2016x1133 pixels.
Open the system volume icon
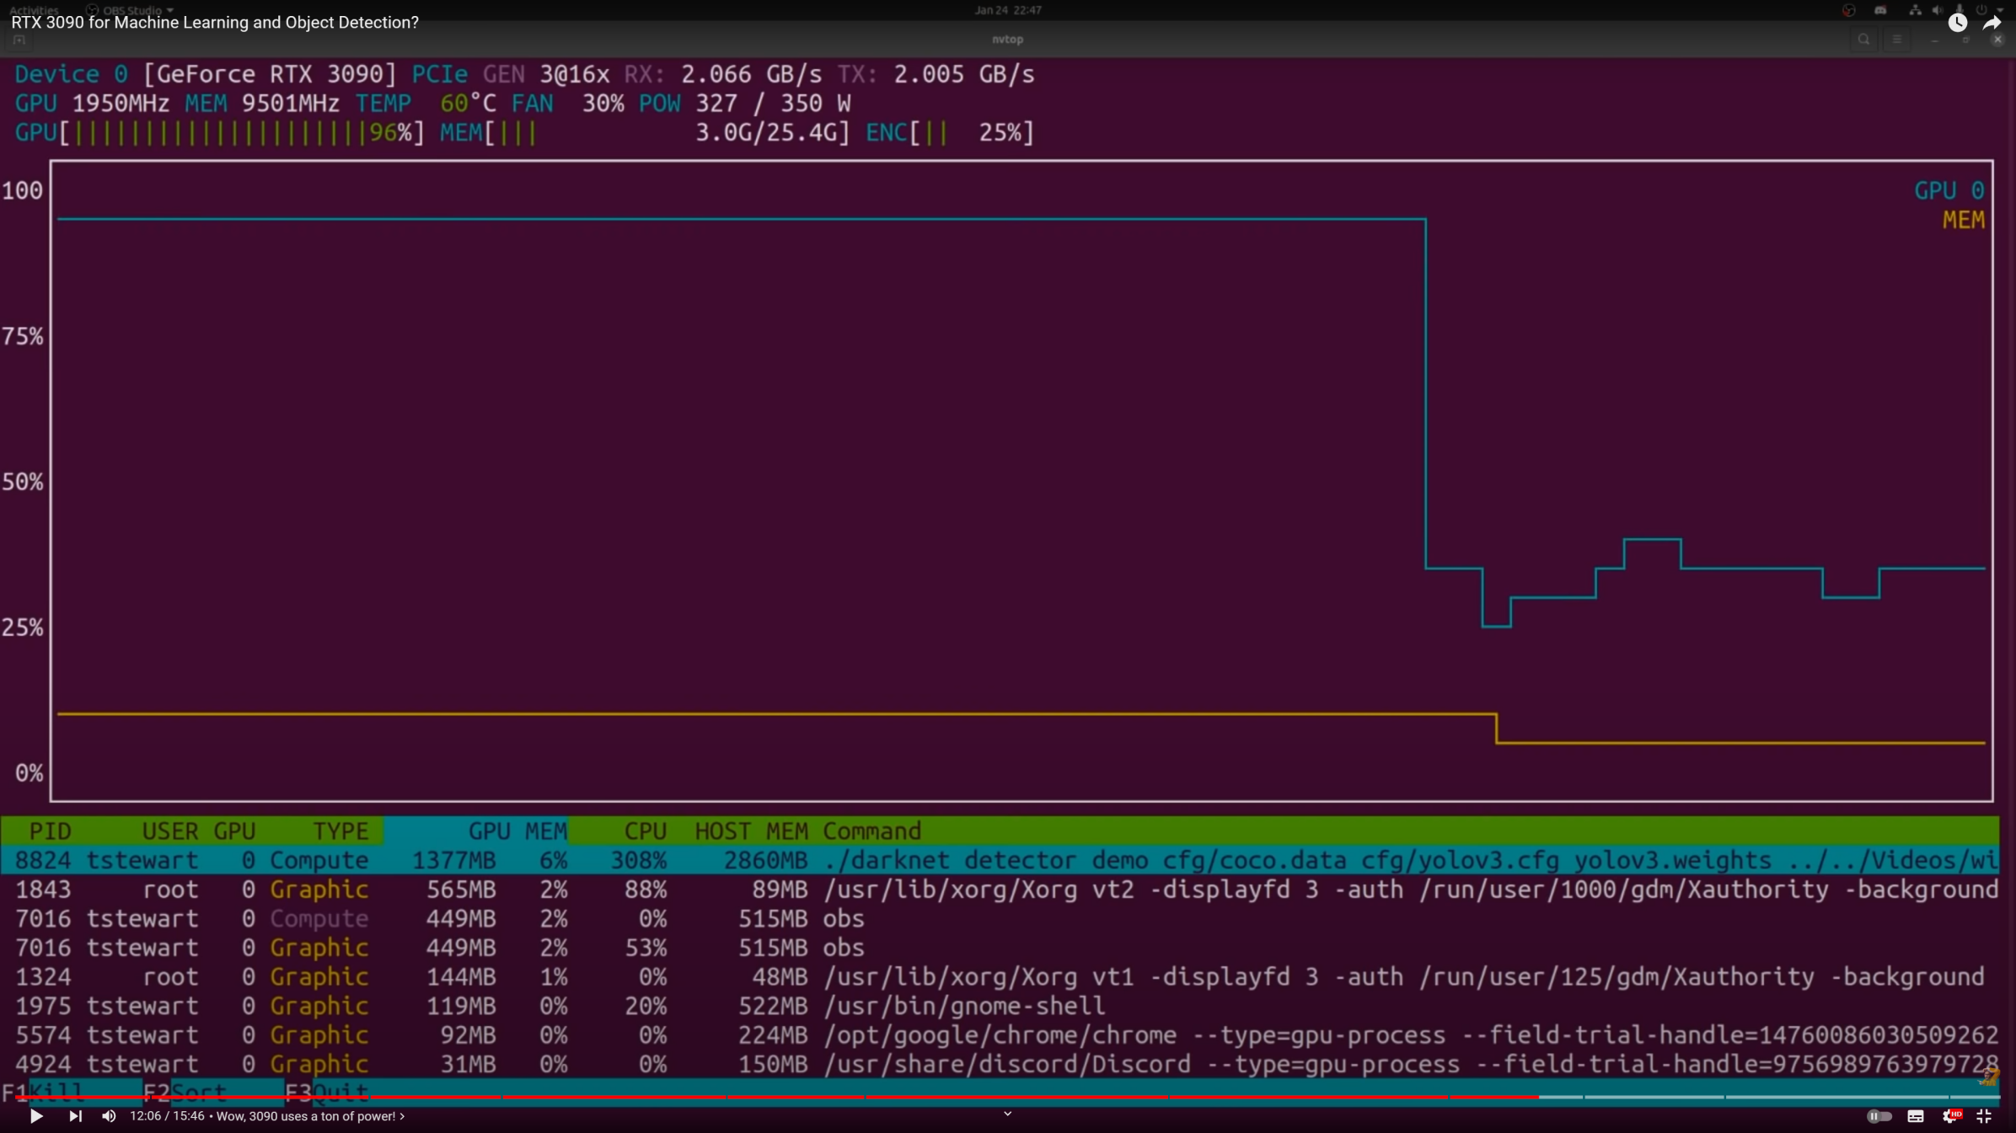coord(1937,10)
